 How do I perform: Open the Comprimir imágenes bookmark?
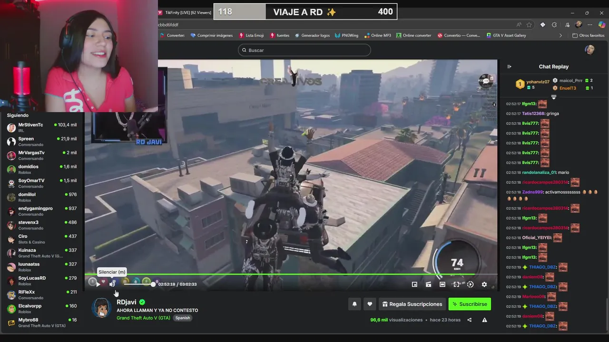tap(212, 35)
